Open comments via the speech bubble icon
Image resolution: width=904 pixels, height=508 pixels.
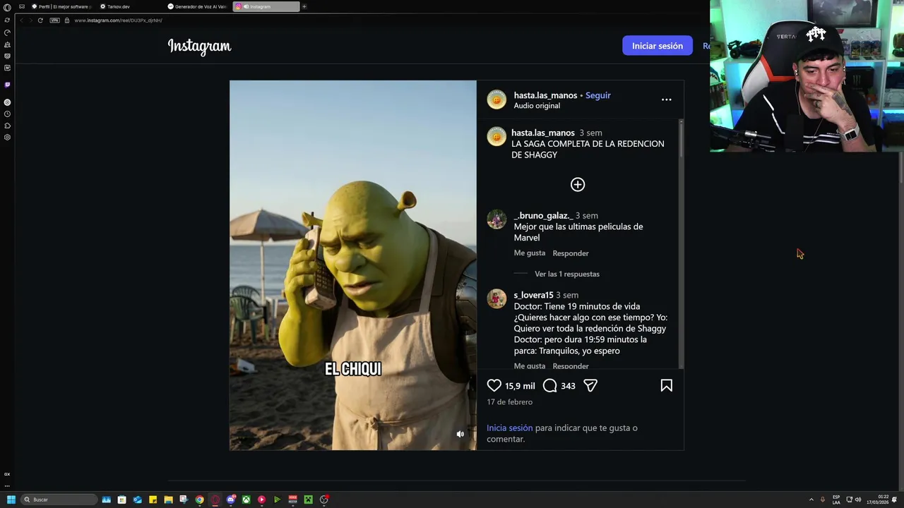[x=550, y=385]
